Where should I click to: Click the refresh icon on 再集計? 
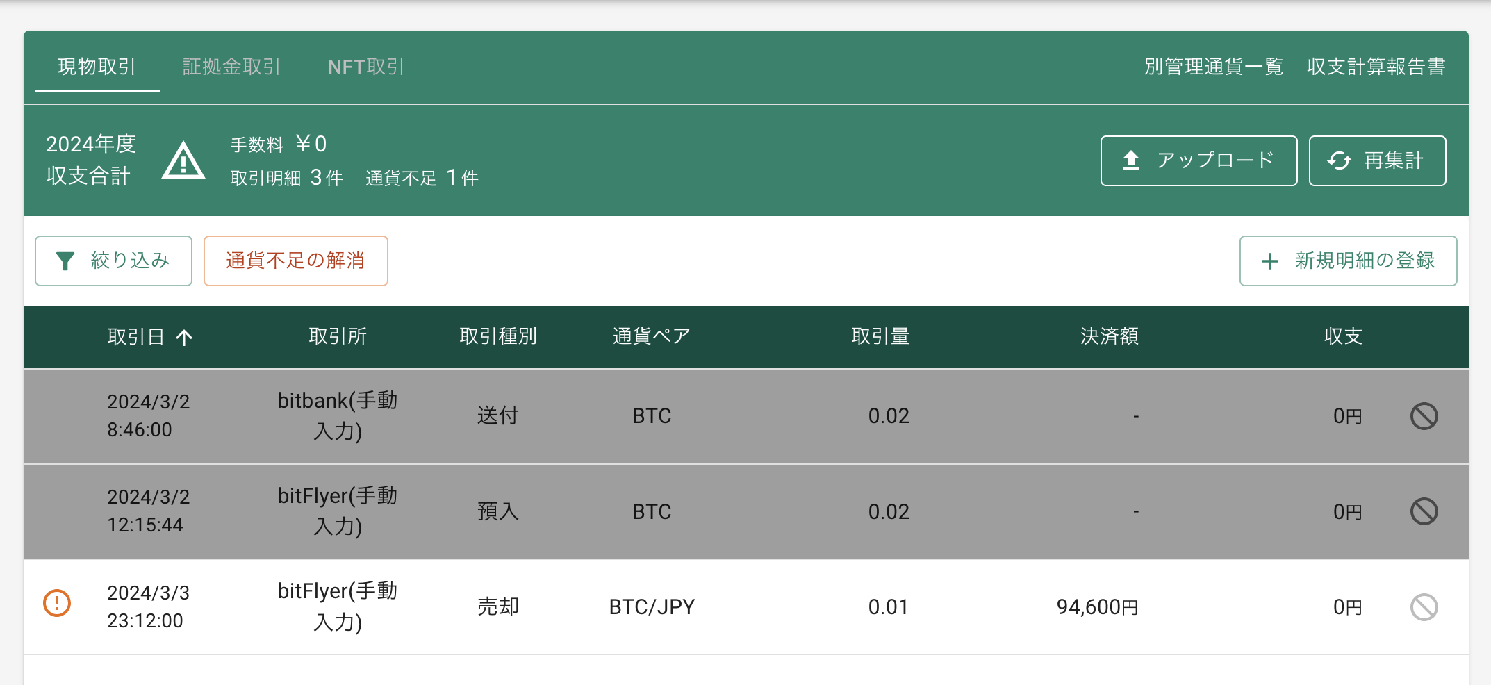(x=1339, y=160)
